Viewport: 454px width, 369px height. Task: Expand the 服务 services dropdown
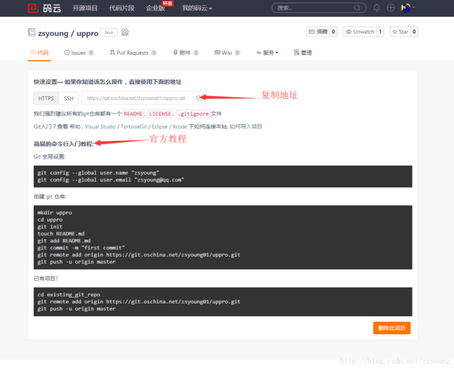click(x=268, y=53)
